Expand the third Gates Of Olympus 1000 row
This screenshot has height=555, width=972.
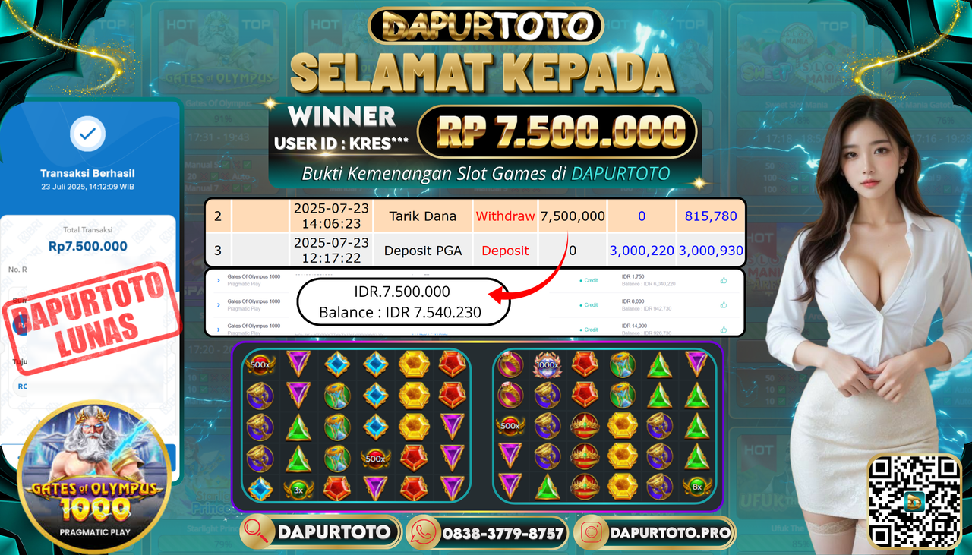(x=218, y=329)
